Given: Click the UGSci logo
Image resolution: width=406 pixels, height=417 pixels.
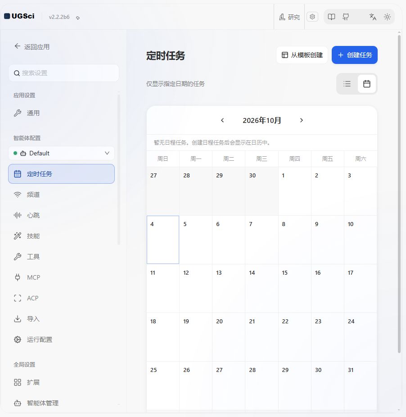Looking at the screenshot, I should [x=19, y=16].
